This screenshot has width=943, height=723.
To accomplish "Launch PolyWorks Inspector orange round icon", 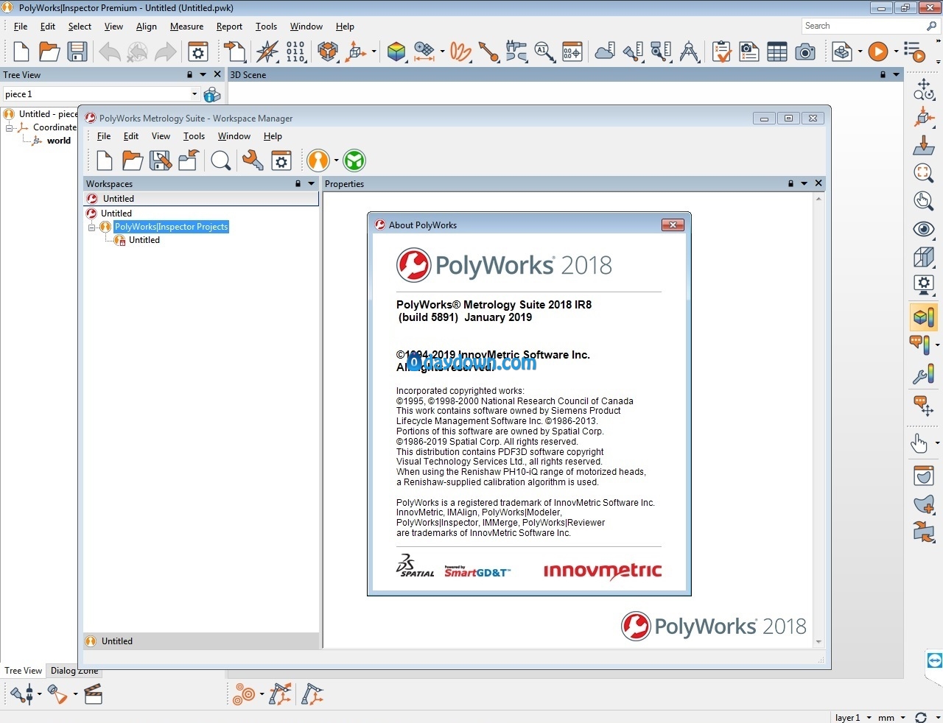I will coord(318,161).
